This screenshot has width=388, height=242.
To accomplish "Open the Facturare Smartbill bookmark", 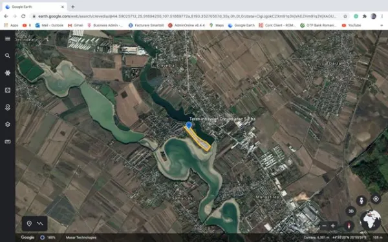I will [146, 25].
